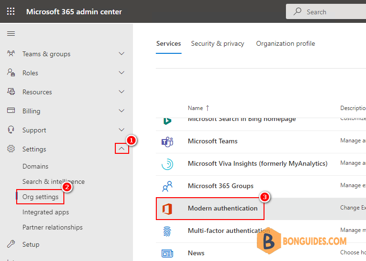Image resolution: width=366 pixels, height=261 pixels.
Task: Click the fingerprint icon for Multi-factor authentication
Action: click(x=167, y=231)
